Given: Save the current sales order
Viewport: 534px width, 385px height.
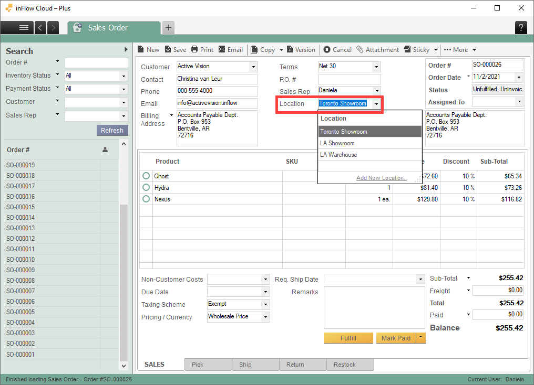Looking at the screenshot, I should pos(175,49).
